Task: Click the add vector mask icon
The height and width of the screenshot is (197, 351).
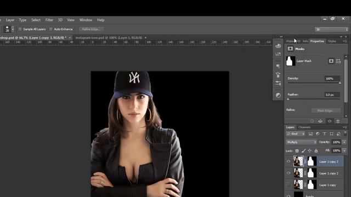Action: click(338, 61)
